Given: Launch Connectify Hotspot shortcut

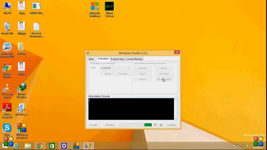Looking at the screenshot, I should click(x=7, y=50).
